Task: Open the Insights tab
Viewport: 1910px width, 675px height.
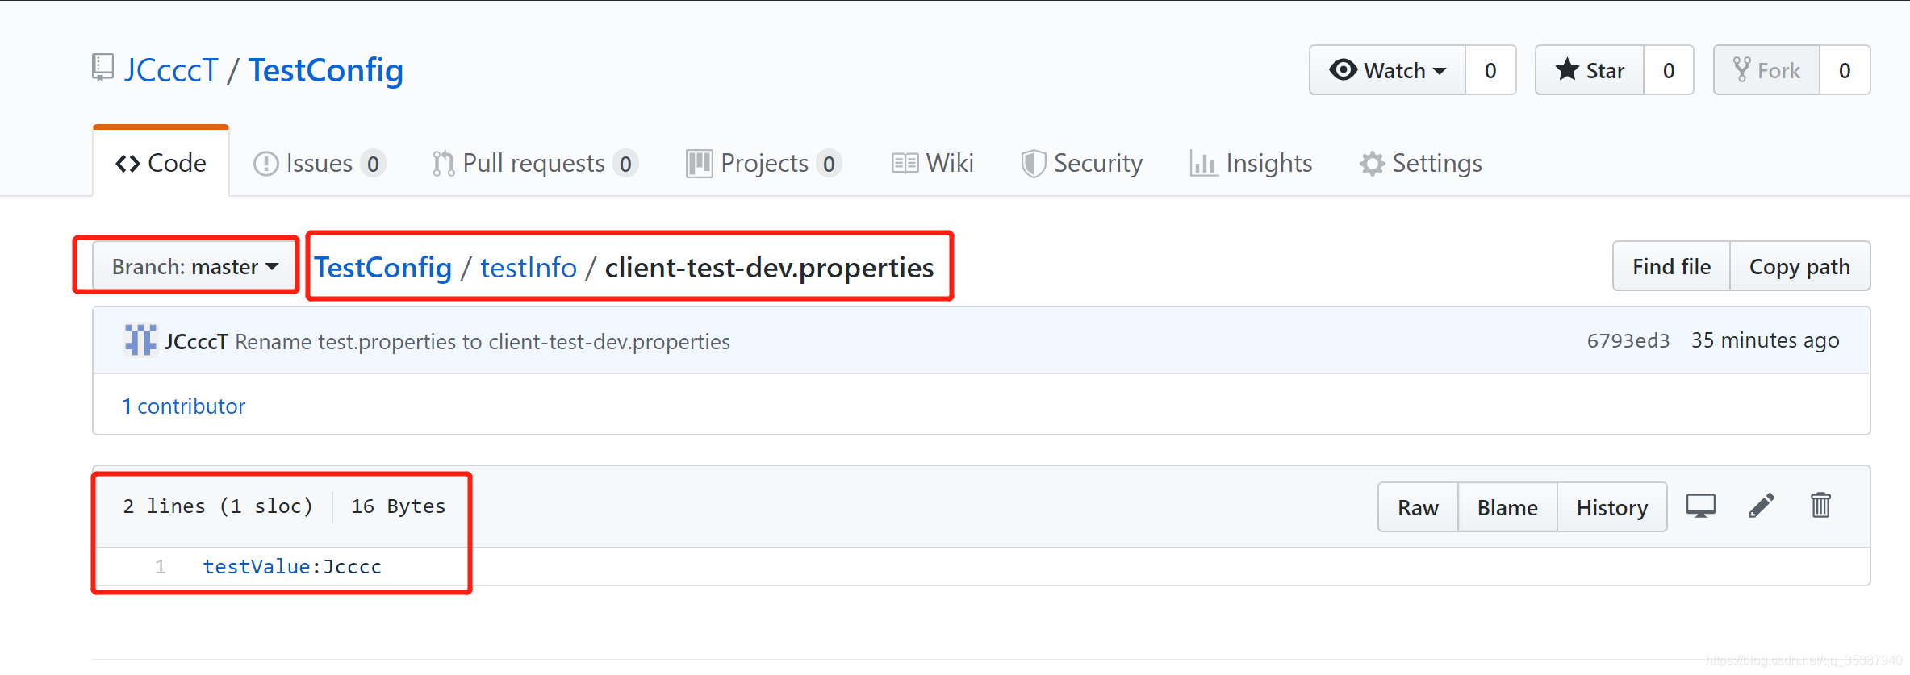Action: [1251, 163]
